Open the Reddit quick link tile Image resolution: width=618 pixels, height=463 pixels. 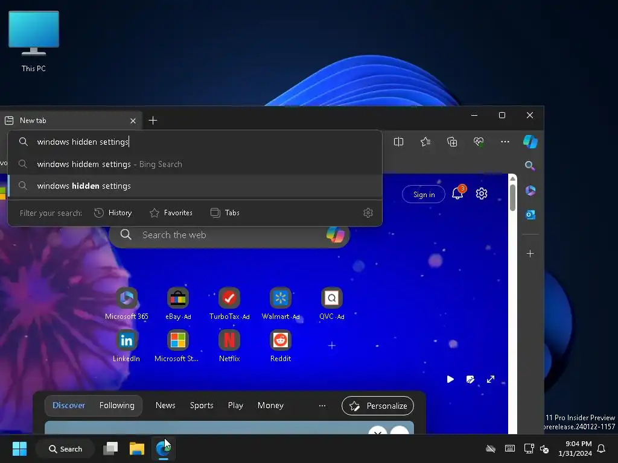tap(281, 346)
